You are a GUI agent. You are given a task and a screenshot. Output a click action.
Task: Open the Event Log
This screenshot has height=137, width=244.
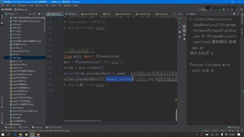pos(233,127)
